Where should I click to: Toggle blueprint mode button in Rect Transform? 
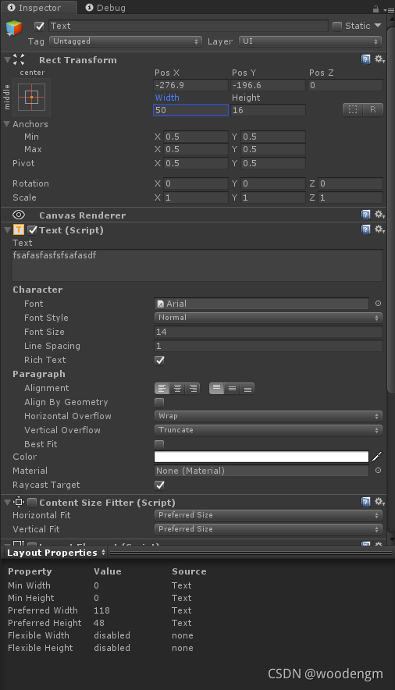click(353, 109)
